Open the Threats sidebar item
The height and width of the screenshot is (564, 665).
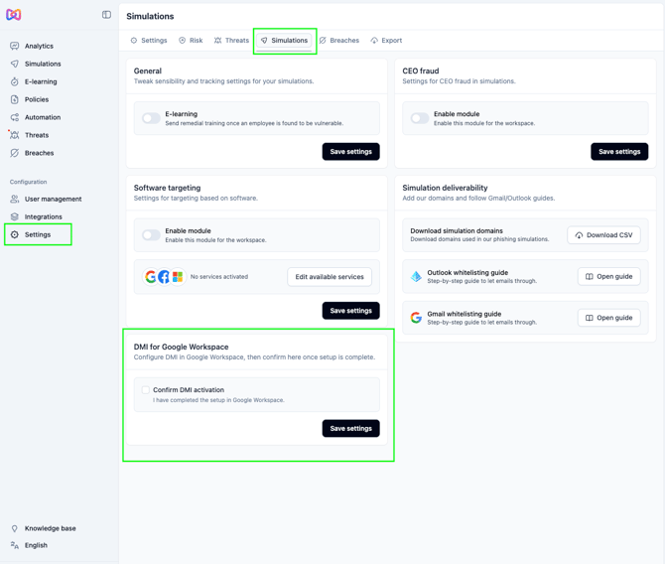pyautogui.click(x=37, y=135)
